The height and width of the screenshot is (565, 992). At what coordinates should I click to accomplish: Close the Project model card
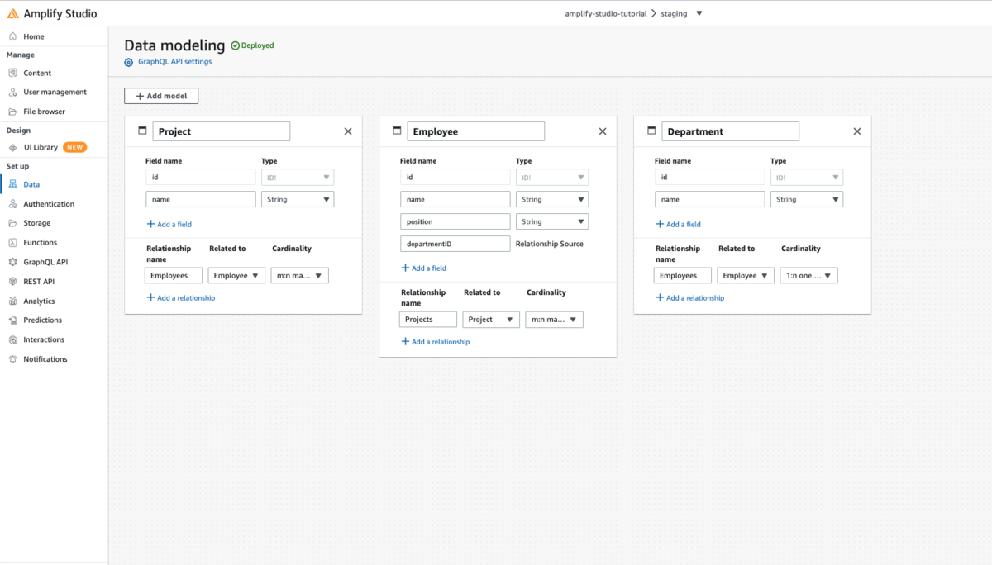click(348, 131)
